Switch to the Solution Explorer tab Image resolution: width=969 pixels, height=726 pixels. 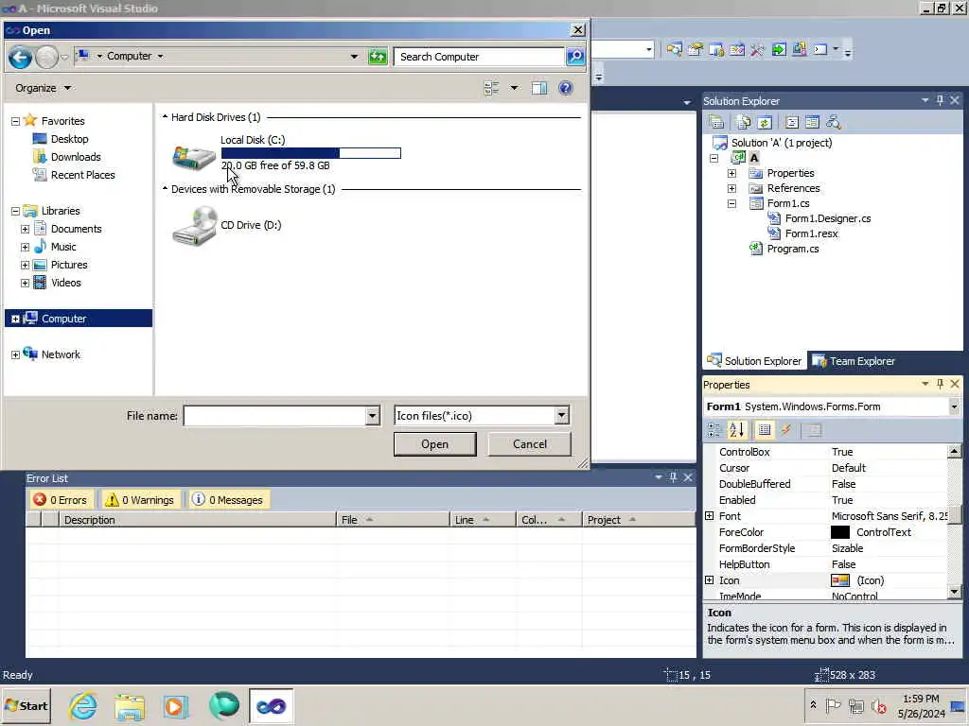tap(754, 361)
